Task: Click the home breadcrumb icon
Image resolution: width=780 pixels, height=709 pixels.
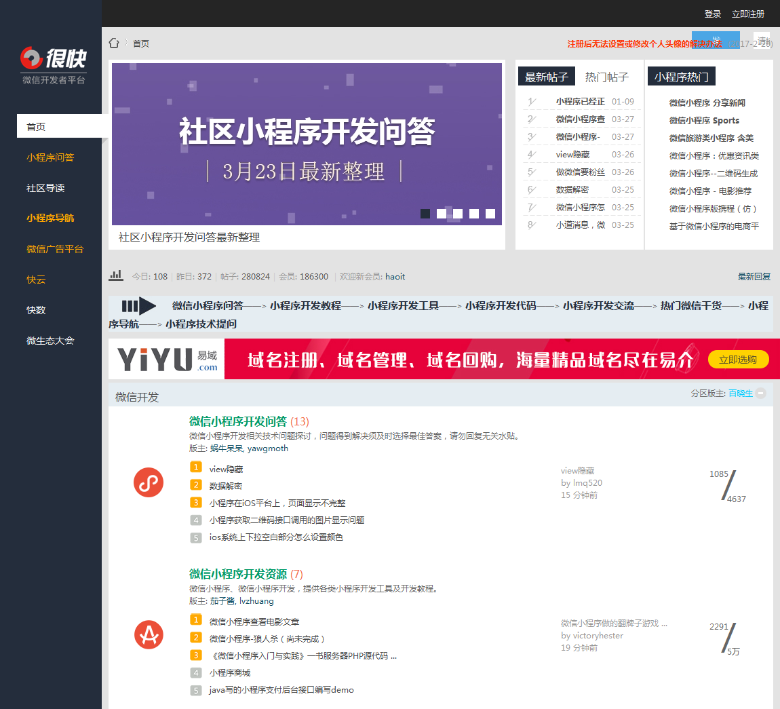Action: (x=114, y=43)
